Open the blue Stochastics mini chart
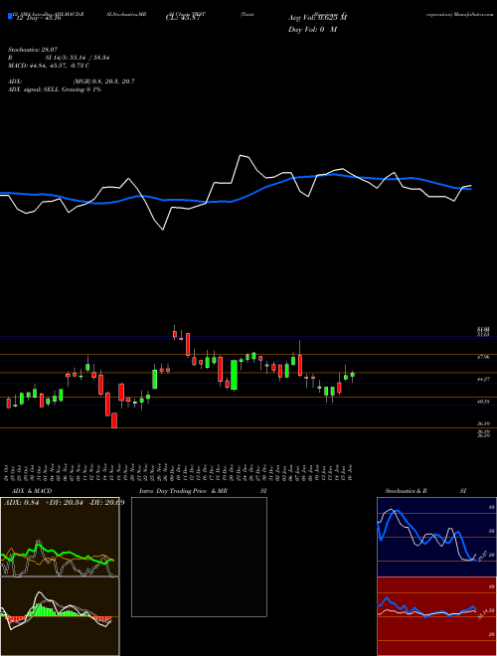Image resolution: width=497 pixels, height=656 pixels. (x=436, y=537)
